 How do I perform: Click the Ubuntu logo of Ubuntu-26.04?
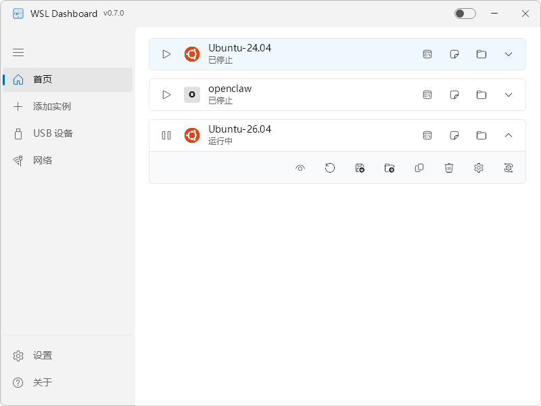click(x=192, y=135)
